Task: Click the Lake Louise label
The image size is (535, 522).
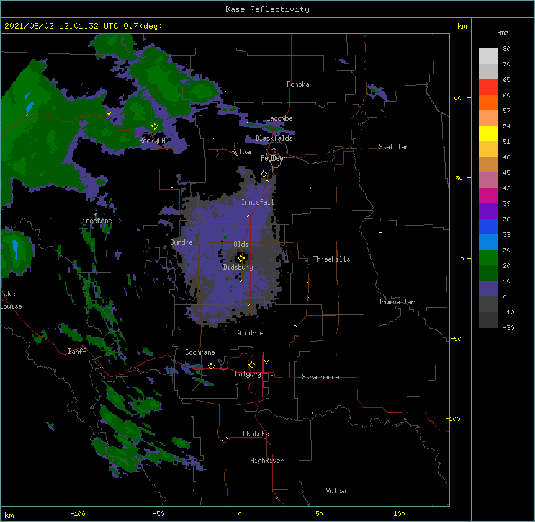Action: point(11,300)
